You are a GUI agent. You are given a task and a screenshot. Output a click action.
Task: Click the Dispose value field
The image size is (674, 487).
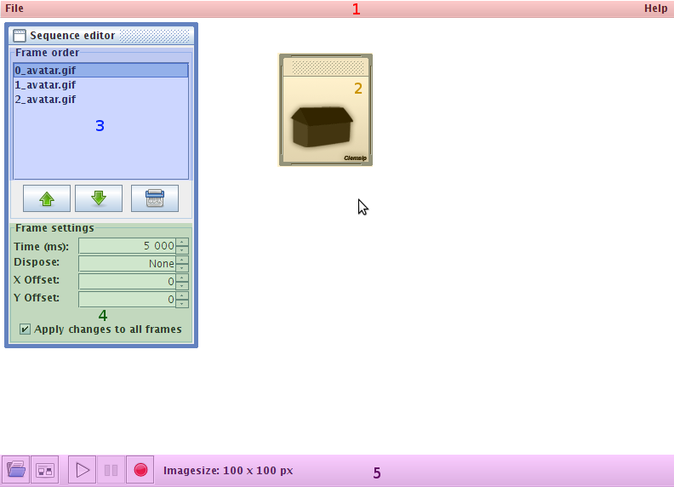[x=128, y=263]
